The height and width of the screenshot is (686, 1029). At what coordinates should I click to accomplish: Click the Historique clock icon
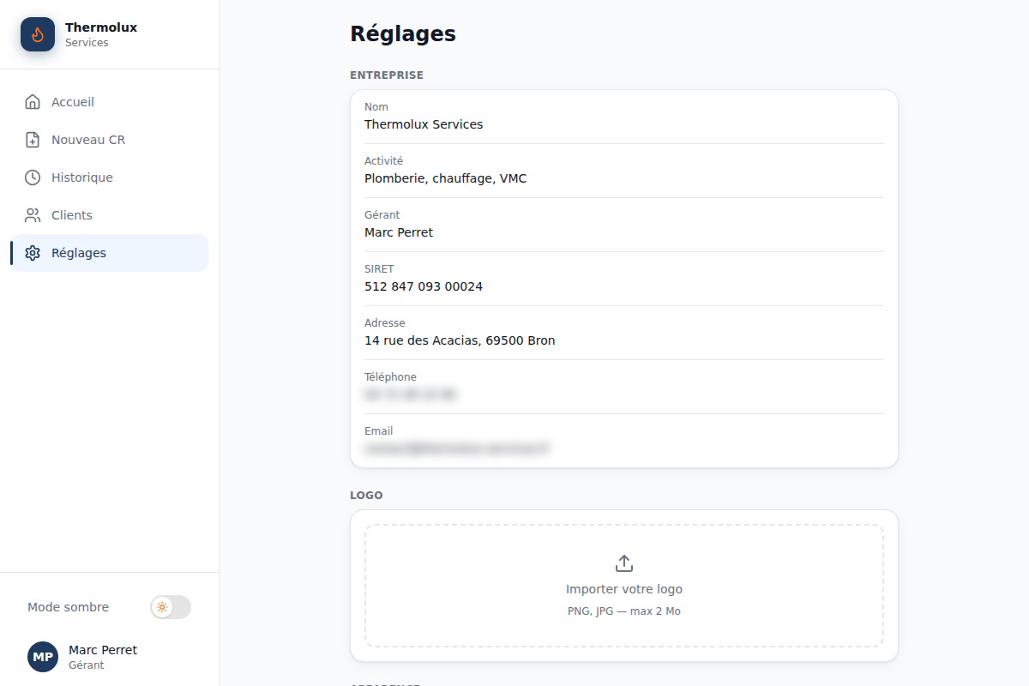33,178
